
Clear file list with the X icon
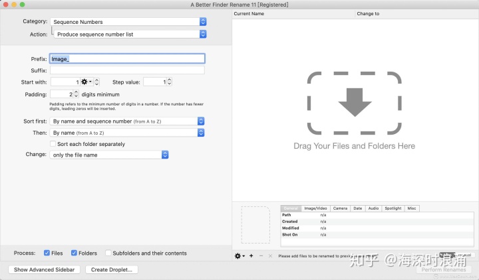coord(270,256)
